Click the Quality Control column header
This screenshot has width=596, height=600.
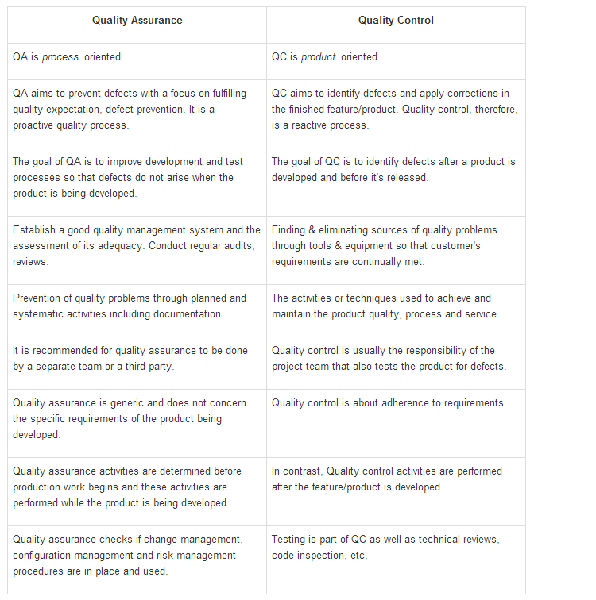(x=396, y=21)
